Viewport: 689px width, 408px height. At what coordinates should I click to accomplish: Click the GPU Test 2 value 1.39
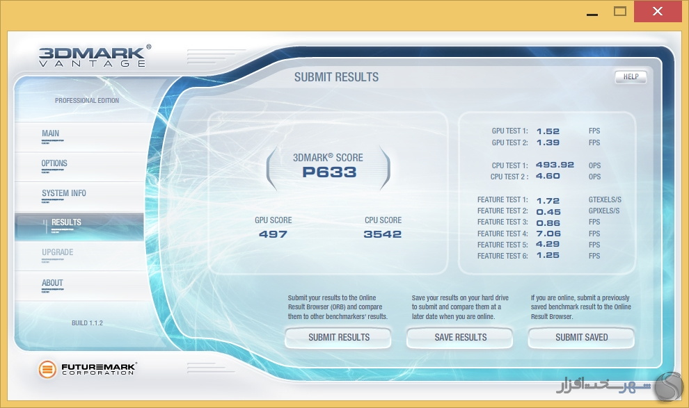pos(548,142)
